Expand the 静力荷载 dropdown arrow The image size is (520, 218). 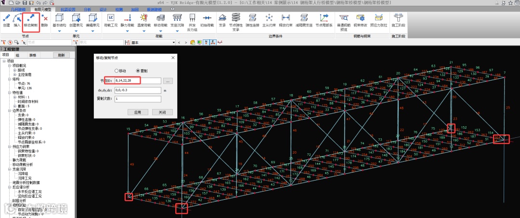pos(127,31)
